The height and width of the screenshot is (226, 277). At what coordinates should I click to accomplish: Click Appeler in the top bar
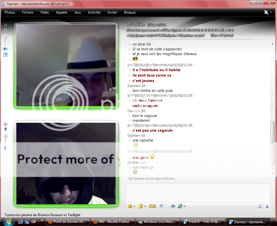tap(61, 12)
